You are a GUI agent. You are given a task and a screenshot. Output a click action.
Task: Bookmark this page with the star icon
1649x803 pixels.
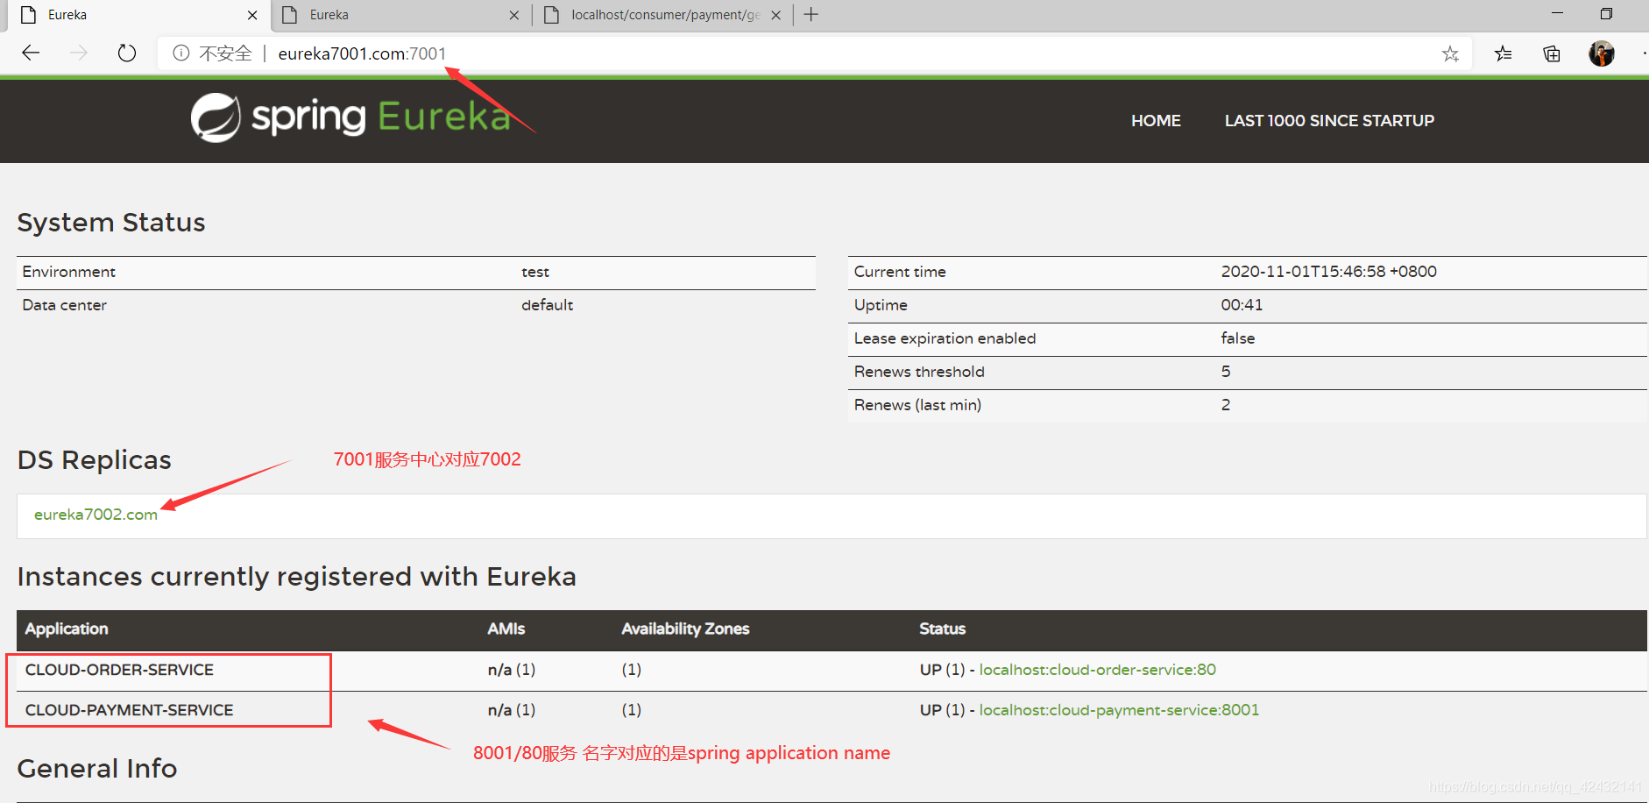(x=1450, y=53)
